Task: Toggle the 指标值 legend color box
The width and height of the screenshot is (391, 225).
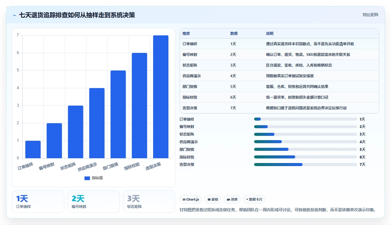Action: (x=87, y=178)
